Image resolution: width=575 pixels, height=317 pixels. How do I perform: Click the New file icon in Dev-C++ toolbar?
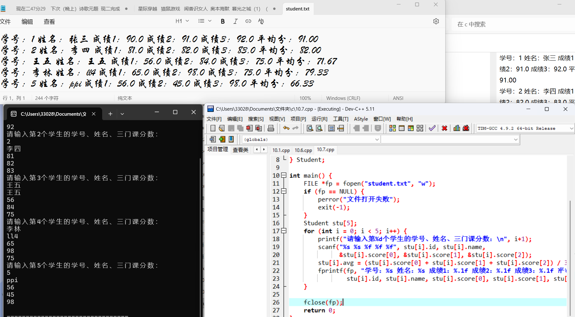(x=213, y=128)
